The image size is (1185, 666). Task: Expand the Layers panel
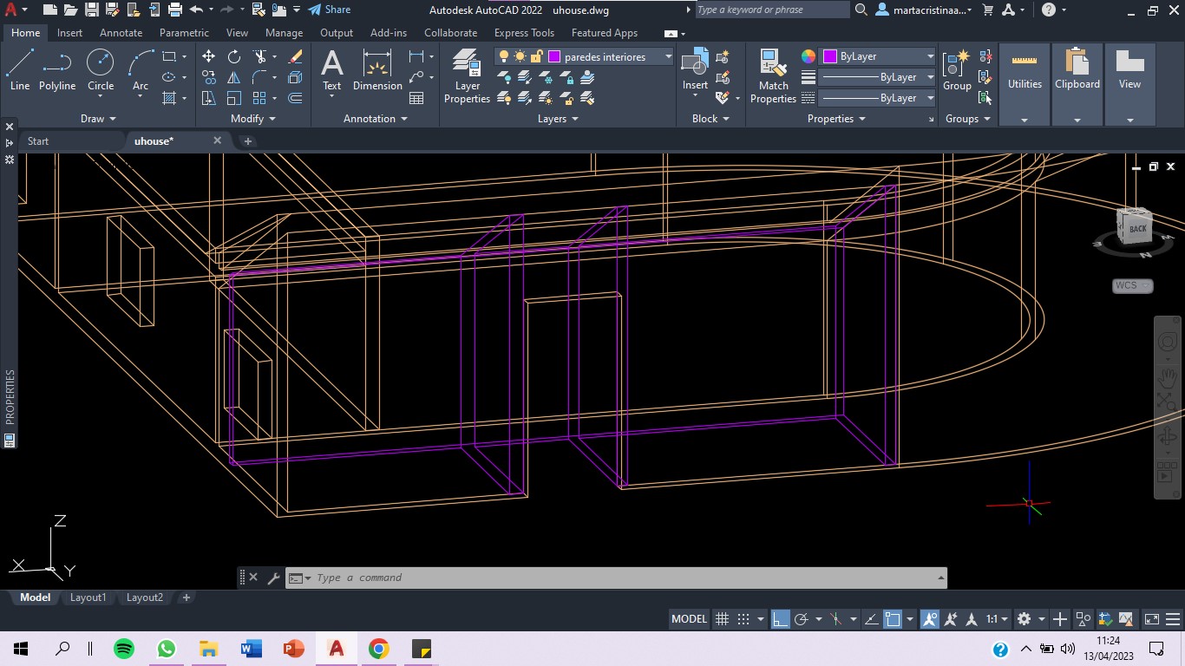[x=558, y=119]
